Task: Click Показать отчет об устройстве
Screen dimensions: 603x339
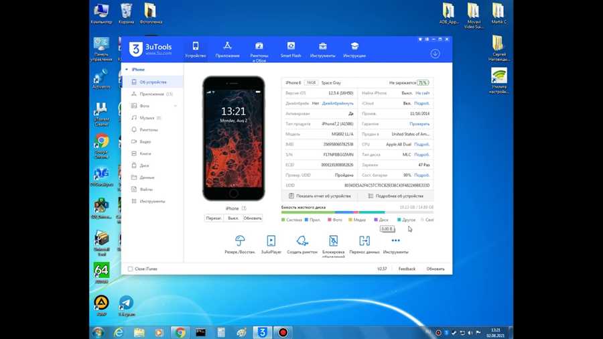Action: tap(320, 196)
